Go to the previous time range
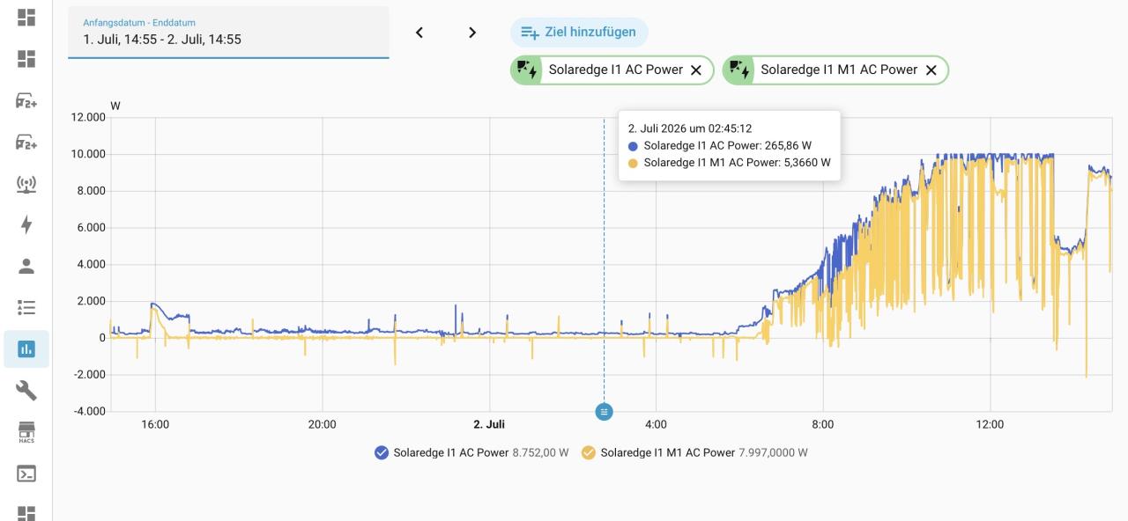 (x=419, y=33)
